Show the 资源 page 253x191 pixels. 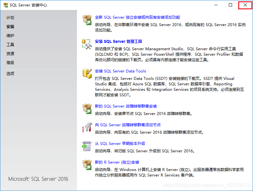(10, 53)
